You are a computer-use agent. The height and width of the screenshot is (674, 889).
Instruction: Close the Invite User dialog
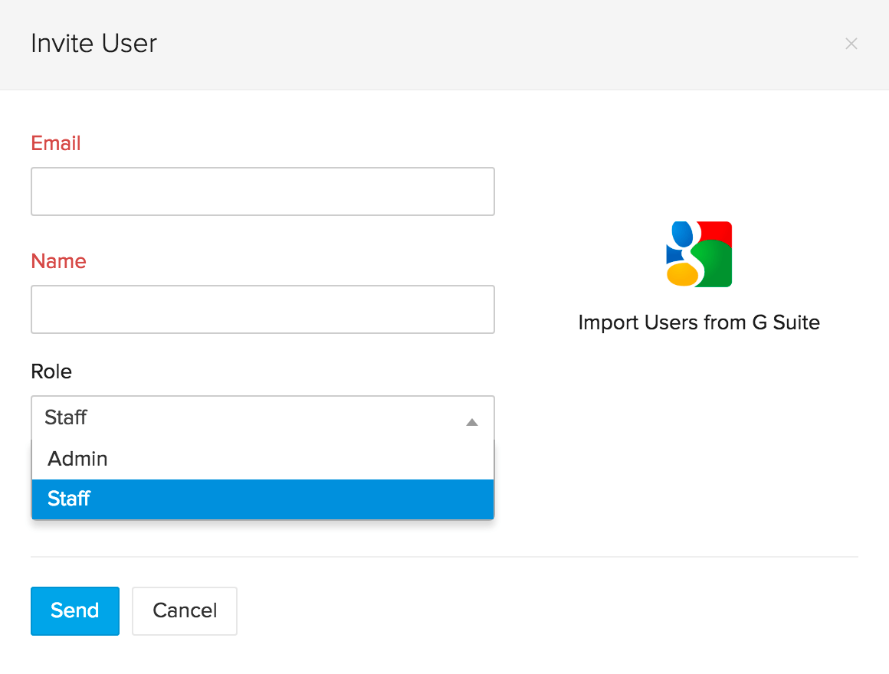[x=851, y=44]
